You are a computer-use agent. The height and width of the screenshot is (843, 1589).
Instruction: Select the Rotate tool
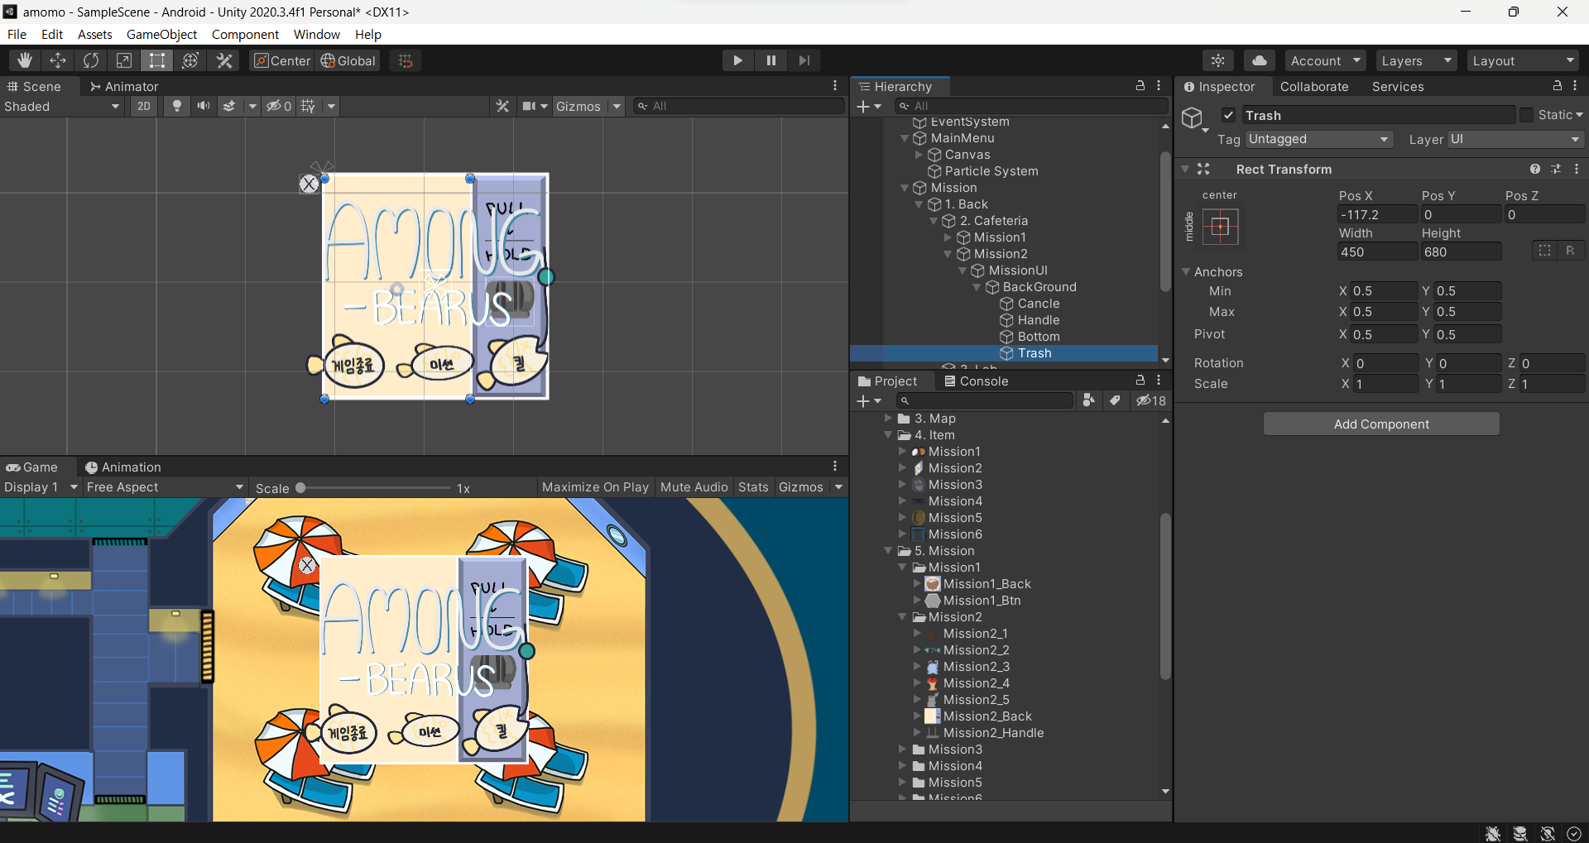(x=91, y=60)
